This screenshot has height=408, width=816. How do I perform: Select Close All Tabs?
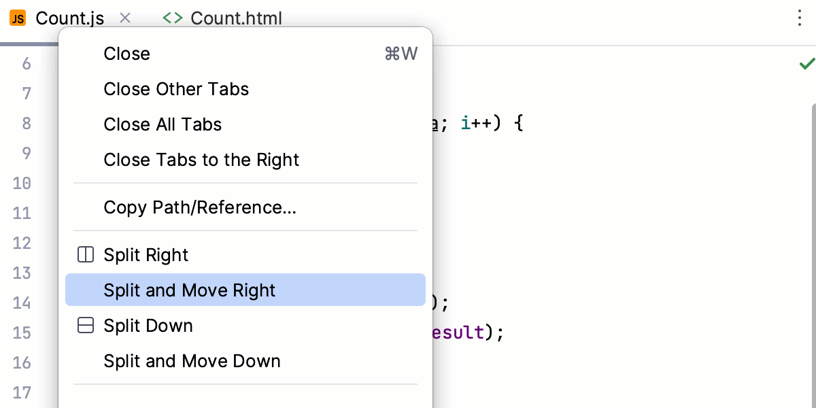pos(162,124)
